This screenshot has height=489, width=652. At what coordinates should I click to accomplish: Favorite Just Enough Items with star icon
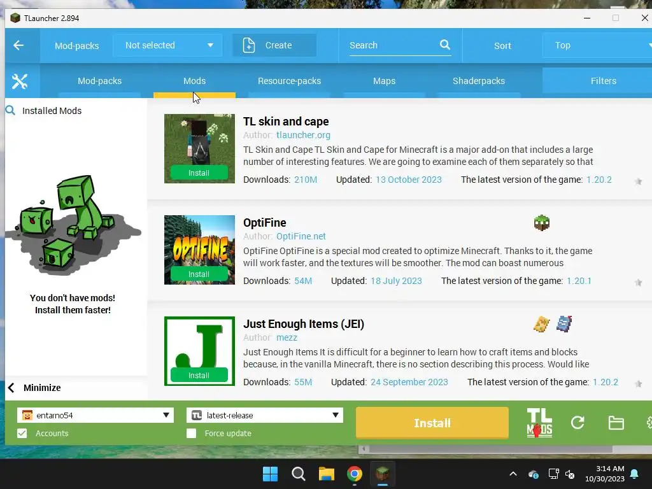[638, 384]
